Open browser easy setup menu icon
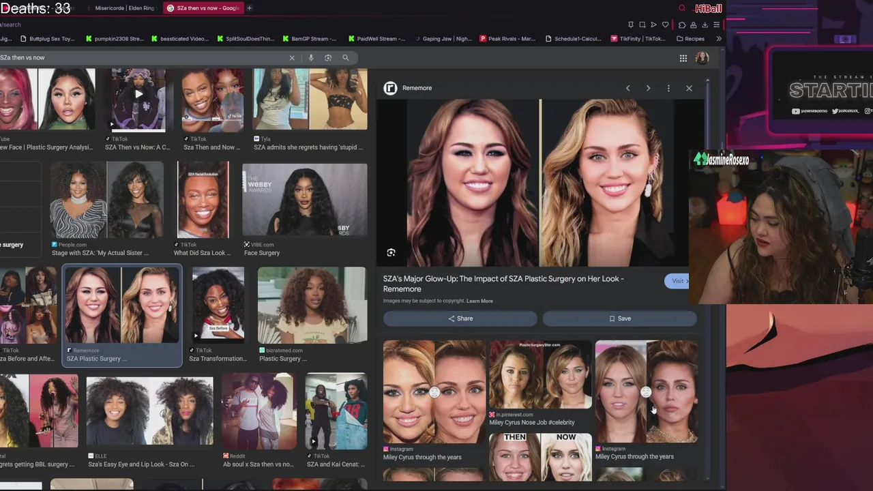Image resolution: width=873 pixels, height=491 pixels. (716, 25)
